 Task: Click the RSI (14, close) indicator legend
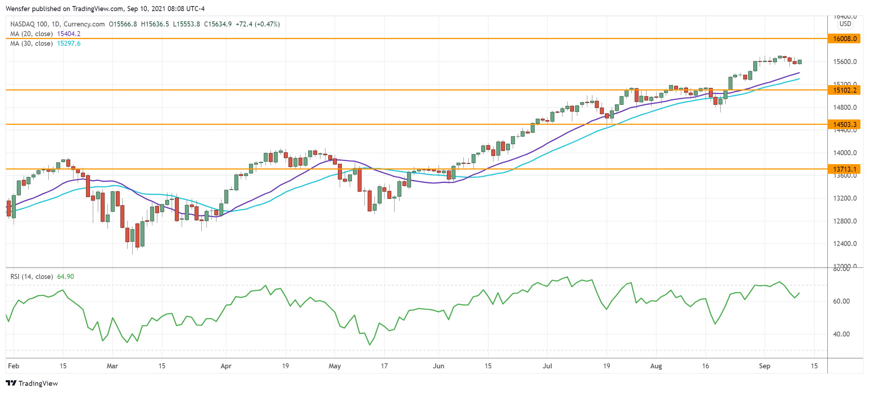[32, 276]
